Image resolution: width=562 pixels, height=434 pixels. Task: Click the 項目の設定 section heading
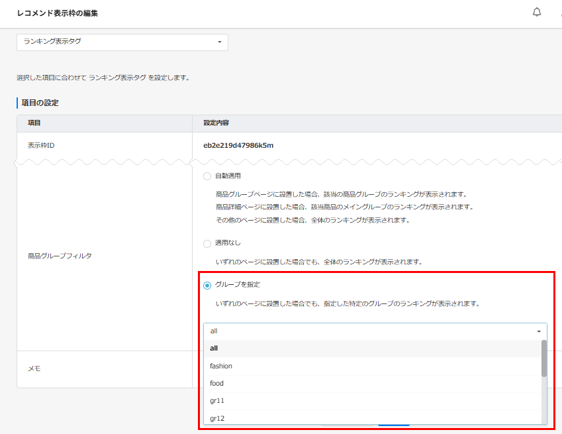[x=38, y=103]
